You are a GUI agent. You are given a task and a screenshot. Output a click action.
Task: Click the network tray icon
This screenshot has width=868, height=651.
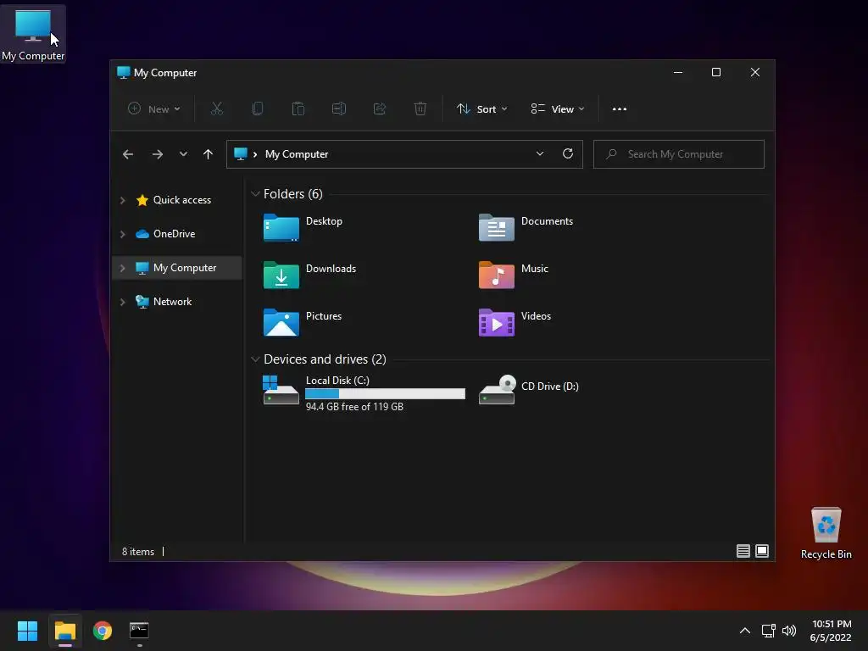[768, 631]
